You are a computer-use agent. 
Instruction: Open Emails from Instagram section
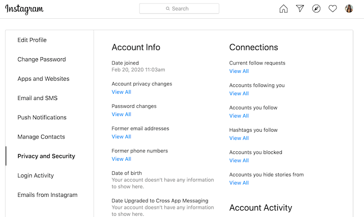point(47,195)
